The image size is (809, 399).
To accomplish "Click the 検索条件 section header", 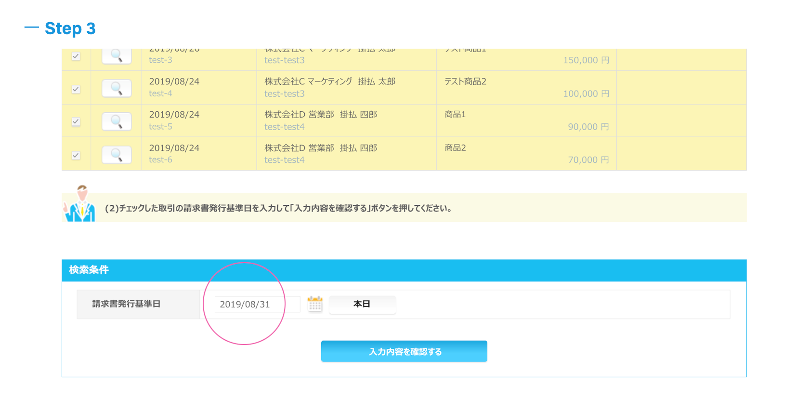I will pos(404,270).
